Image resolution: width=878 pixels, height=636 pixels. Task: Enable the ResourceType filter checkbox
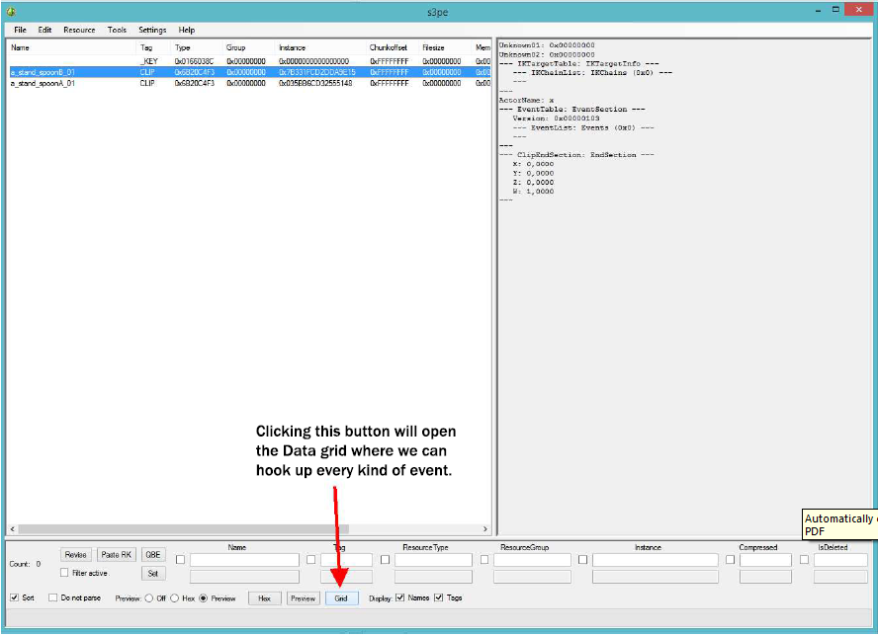click(386, 559)
